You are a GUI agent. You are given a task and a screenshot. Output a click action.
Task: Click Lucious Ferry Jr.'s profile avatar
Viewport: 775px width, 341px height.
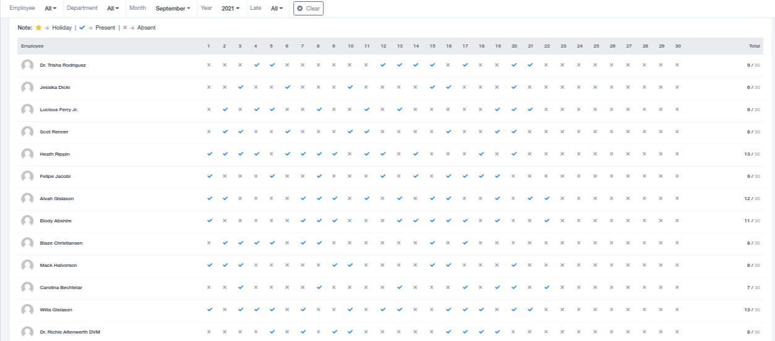click(x=27, y=110)
